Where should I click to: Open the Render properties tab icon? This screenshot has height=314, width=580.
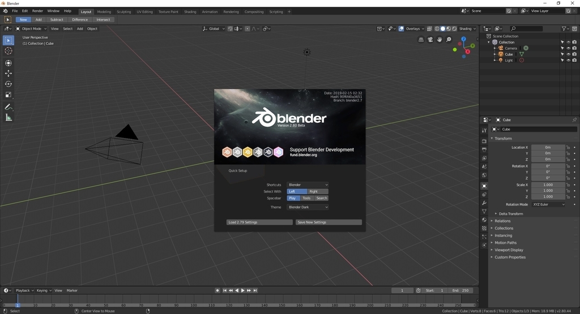[x=484, y=141]
